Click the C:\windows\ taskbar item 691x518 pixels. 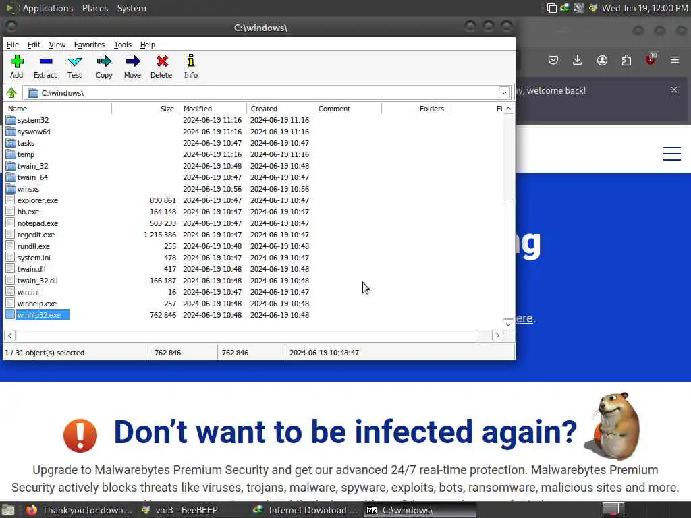tap(420, 510)
